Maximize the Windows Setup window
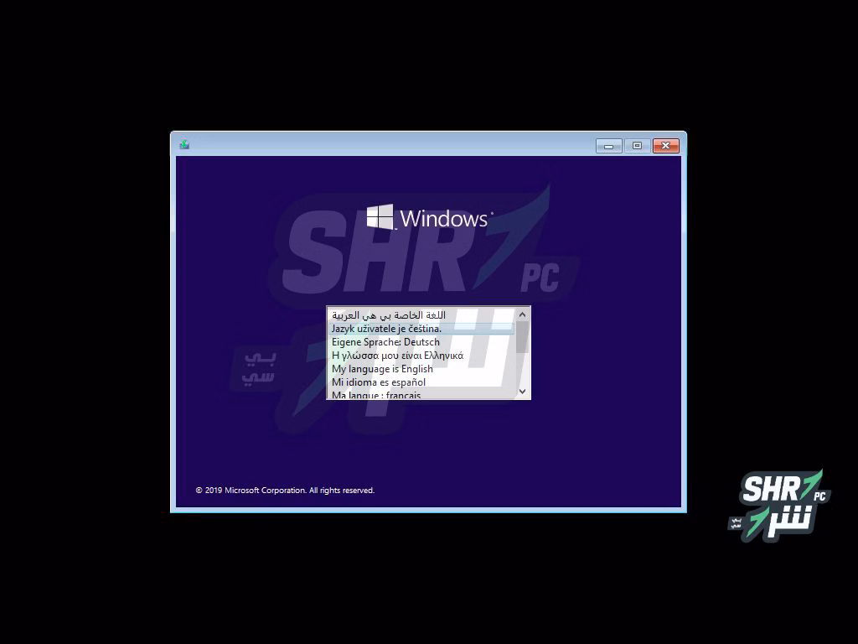 point(637,146)
